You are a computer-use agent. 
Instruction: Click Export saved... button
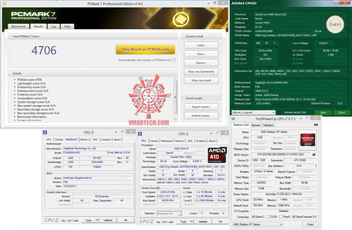(x=201, y=107)
